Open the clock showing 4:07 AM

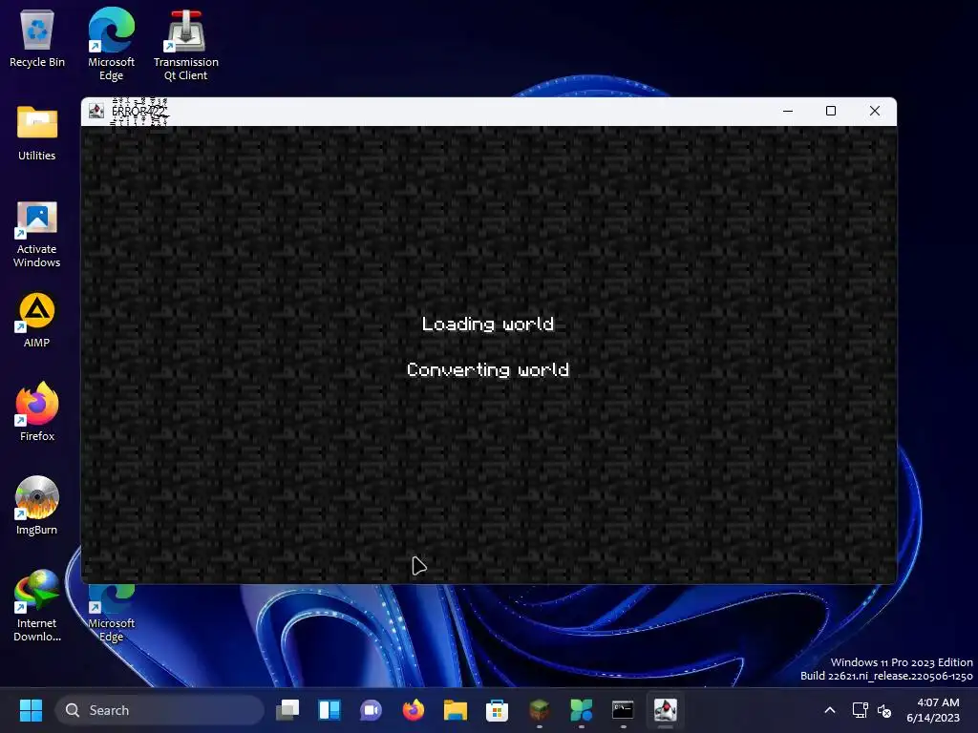pos(933,710)
